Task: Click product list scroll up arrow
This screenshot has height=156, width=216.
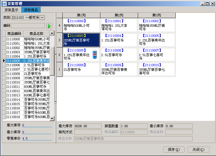Action: [x=52, y=33]
